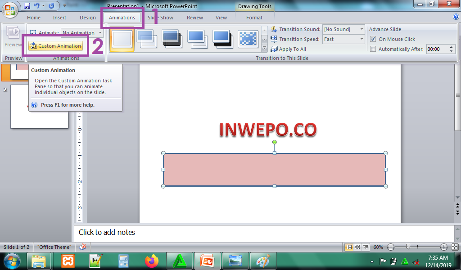Click Previous Slide double arrow in scrollbar

(457, 206)
